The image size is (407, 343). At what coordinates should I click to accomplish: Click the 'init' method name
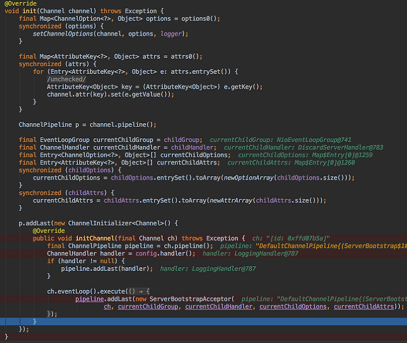click(x=29, y=11)
